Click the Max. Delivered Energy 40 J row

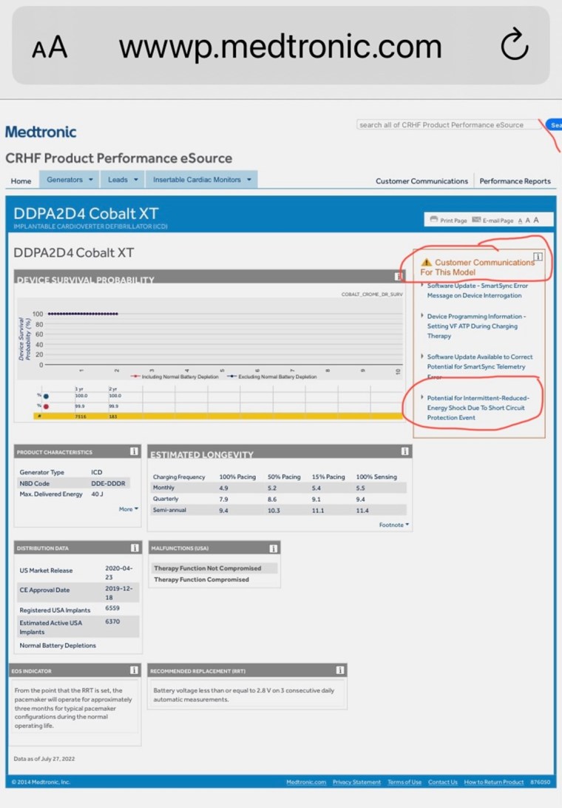coord(72,494)
